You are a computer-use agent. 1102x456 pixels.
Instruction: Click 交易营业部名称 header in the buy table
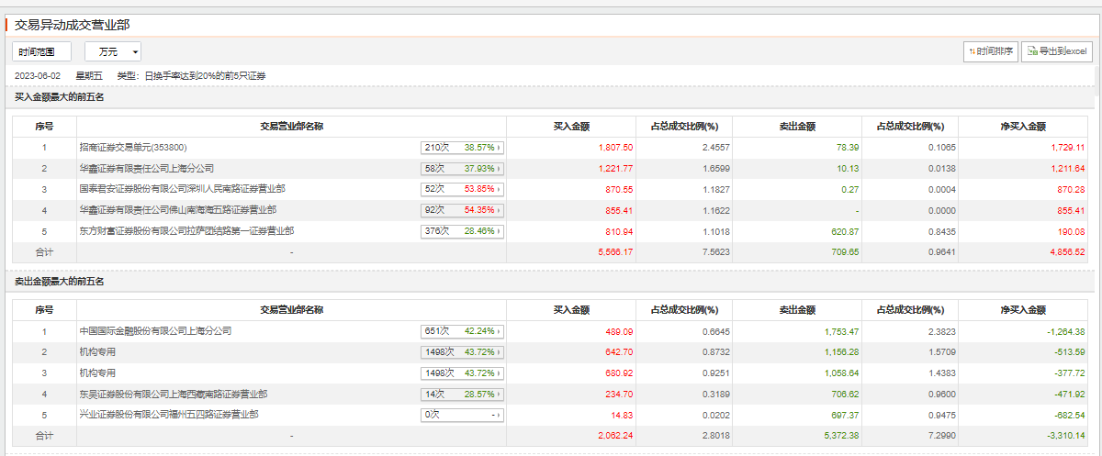coord(291,127)
